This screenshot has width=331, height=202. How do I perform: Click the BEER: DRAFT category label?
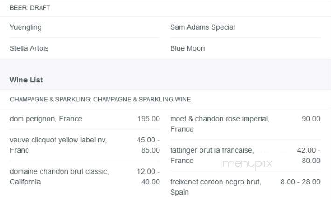(30, 8)
